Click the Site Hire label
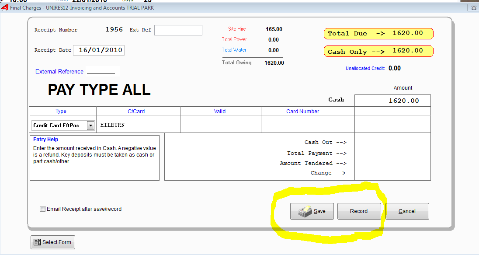 pyautogui.click(x=237, y=29)
